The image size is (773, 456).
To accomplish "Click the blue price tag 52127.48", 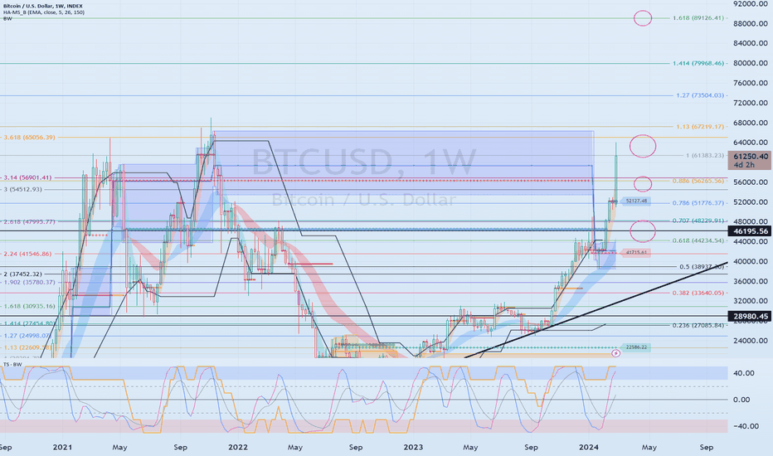I will tap(636, 201).
